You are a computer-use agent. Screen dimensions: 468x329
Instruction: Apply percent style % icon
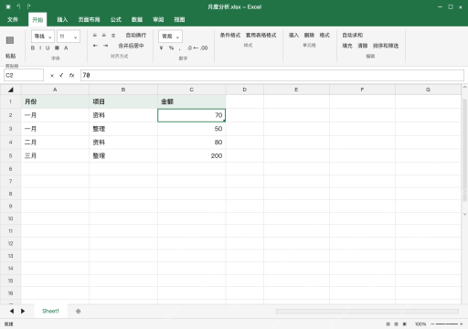pos(171,48)
